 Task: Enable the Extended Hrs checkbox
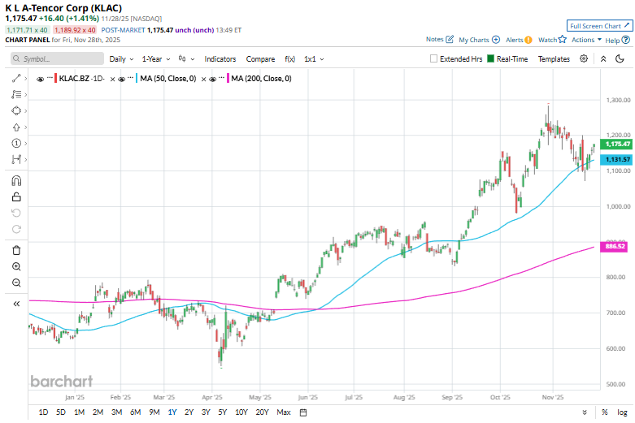[434, 59]
